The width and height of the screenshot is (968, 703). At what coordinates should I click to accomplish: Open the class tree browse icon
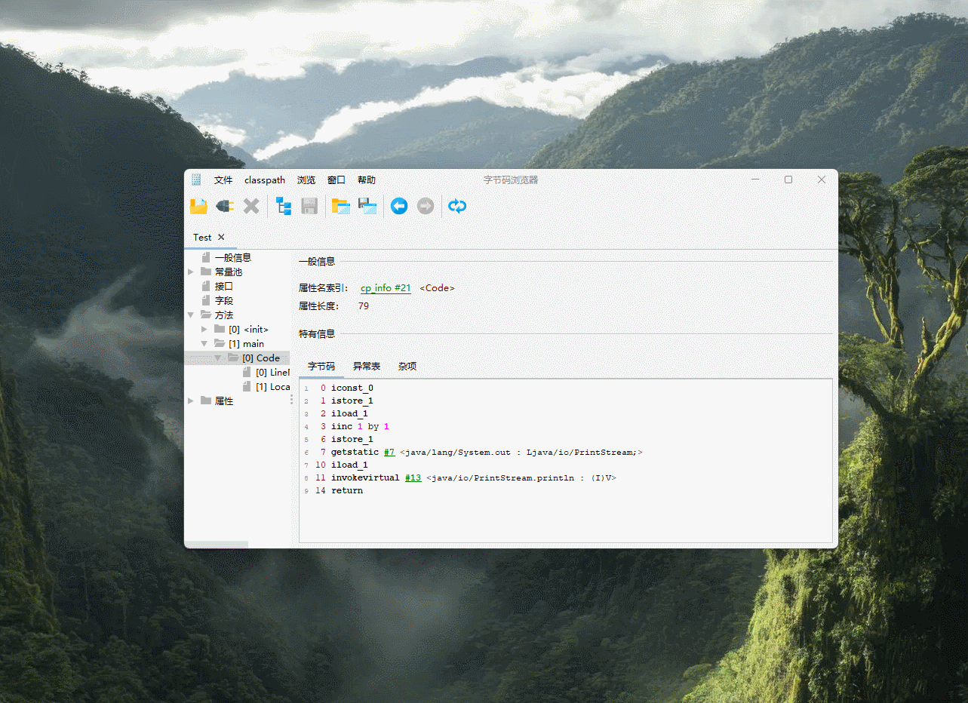pos(284,206)
